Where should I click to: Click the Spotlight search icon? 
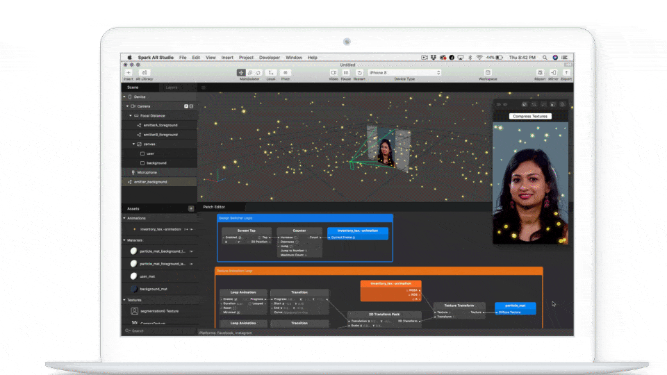coord(545,58)
